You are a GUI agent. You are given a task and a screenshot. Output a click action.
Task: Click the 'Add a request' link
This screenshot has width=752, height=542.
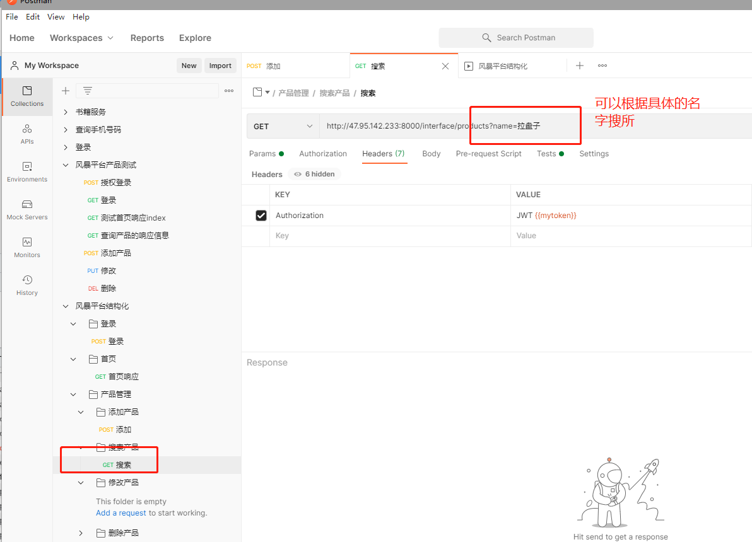tap(121, 513)
